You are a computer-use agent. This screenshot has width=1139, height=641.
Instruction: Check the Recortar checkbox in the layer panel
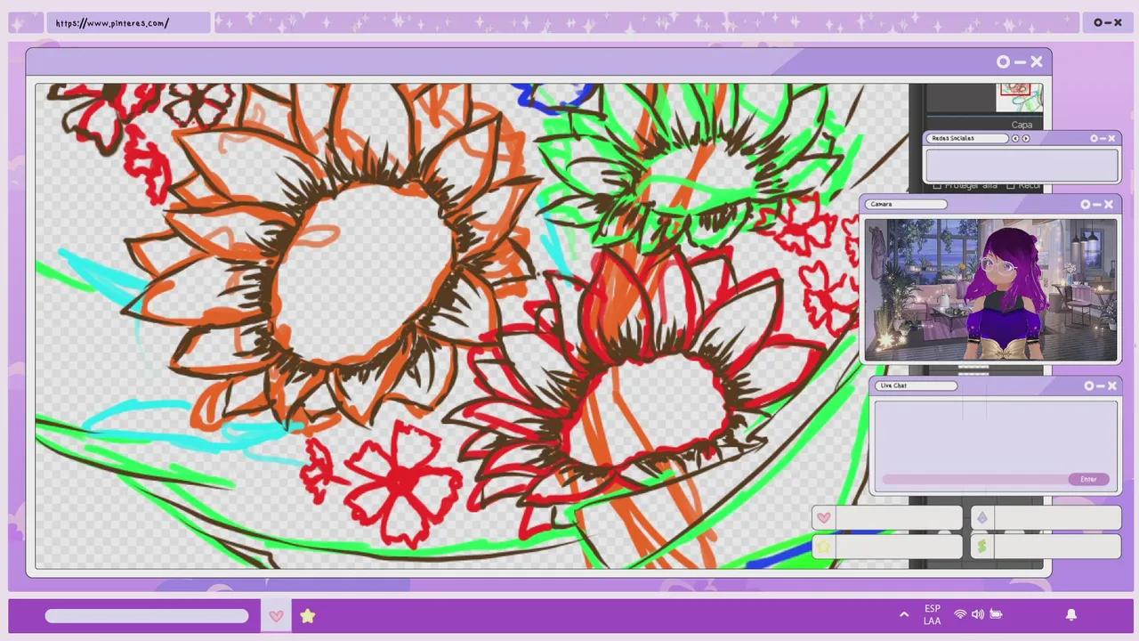(1011, 186)
